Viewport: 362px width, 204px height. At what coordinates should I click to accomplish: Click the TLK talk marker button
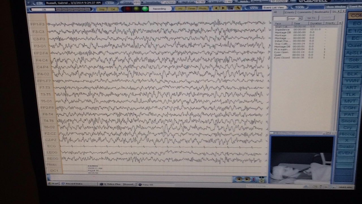(x=351, y=95)
